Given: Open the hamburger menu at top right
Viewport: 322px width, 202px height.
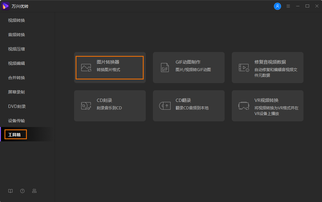Looking at the screenshot, I should click(x=288, y=6).
